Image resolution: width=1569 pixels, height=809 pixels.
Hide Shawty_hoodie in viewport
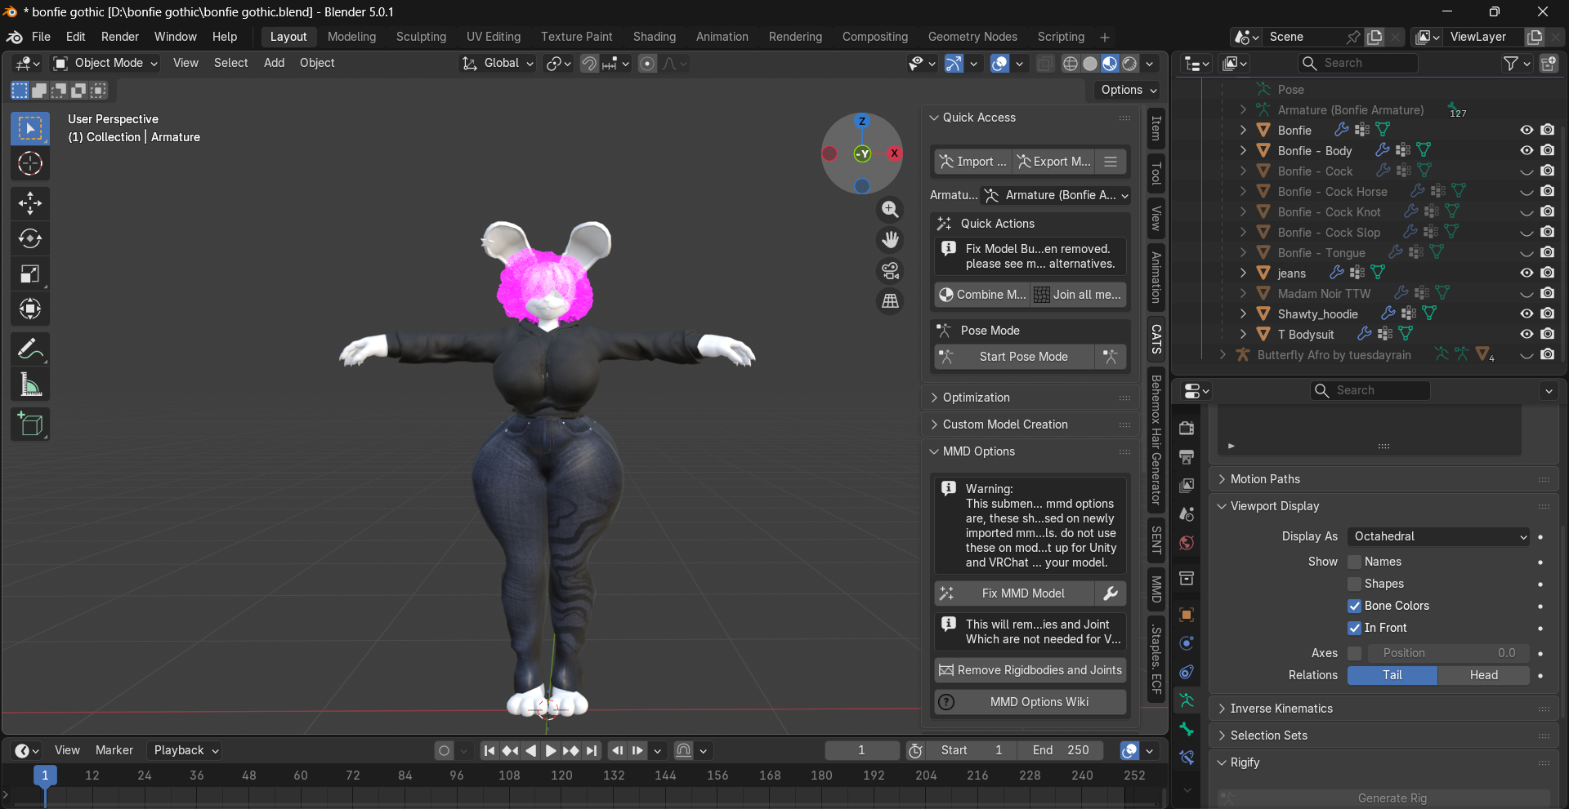[x=1527, y=313]
